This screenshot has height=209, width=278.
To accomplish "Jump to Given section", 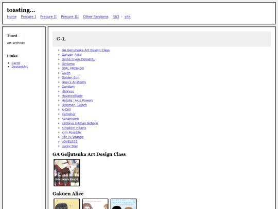I will [66, 73].
